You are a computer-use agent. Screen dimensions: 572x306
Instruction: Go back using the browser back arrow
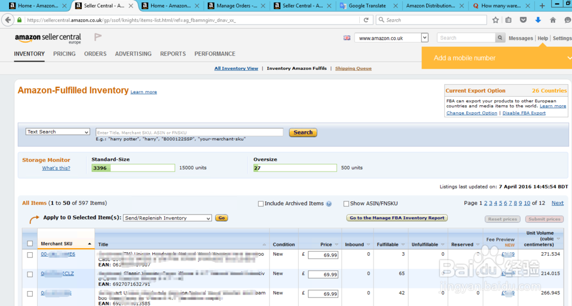pos(8,20)
